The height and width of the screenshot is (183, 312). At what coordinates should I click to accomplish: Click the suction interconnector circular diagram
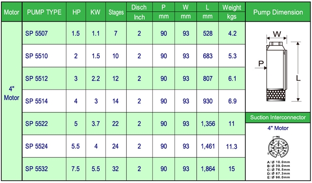pos(278,147)
